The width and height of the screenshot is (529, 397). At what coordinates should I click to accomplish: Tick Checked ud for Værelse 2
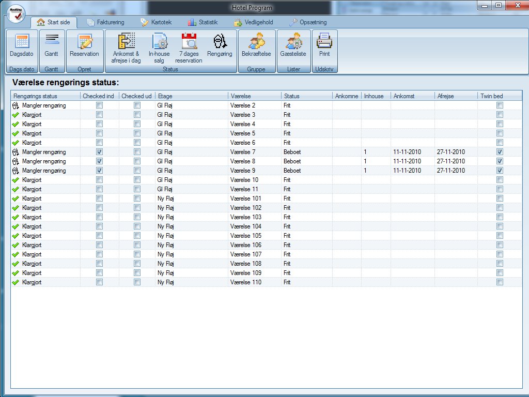click(x=137, y=105)
